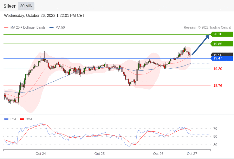Click the 20.10 green resistance price tag
Screen dimensions: 234x159
point(222,34)
